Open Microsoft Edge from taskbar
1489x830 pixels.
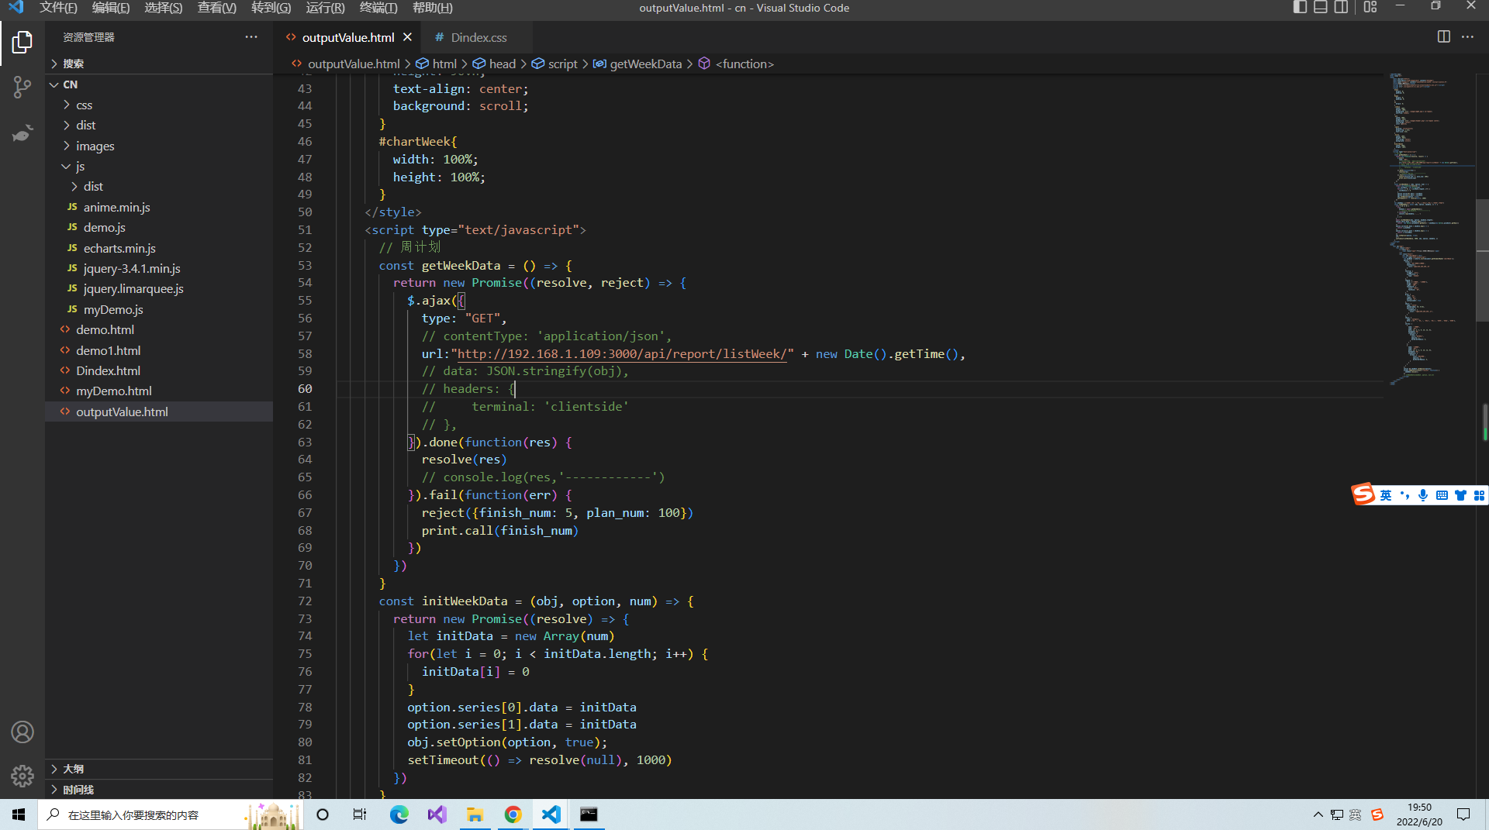click(x=399, y=815)
